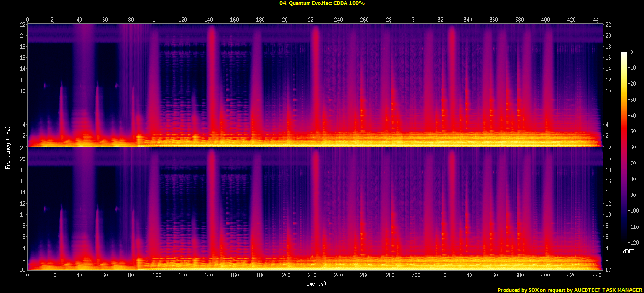
Task: Click the 100 tick on the bottom time axis
Action: 157,275
